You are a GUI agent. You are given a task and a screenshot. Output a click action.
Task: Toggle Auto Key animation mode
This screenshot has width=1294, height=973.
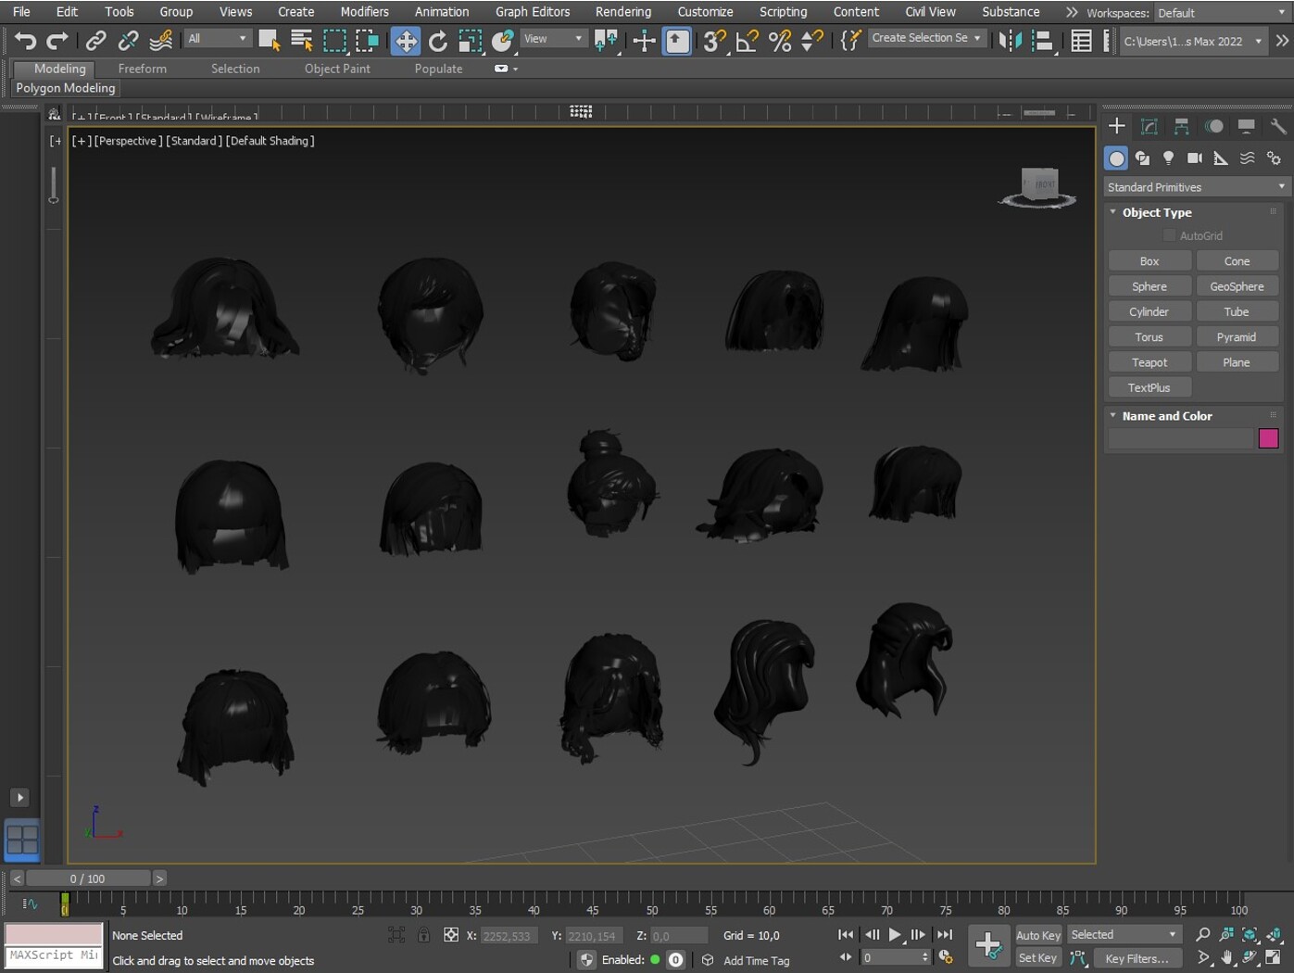tap(1037, 935)
